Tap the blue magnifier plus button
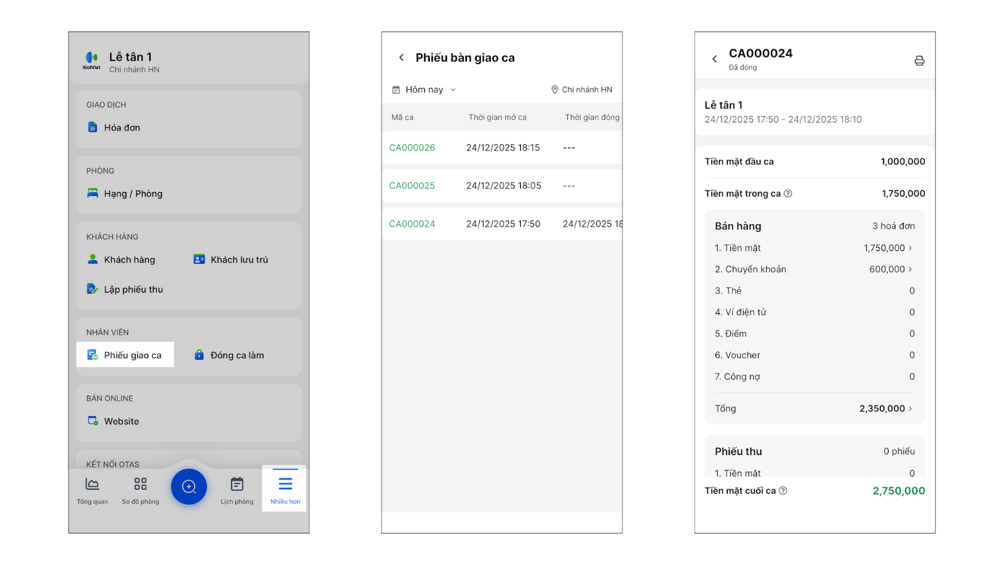Viewport: 1004px width, 565px height. (x=189, y=487)
